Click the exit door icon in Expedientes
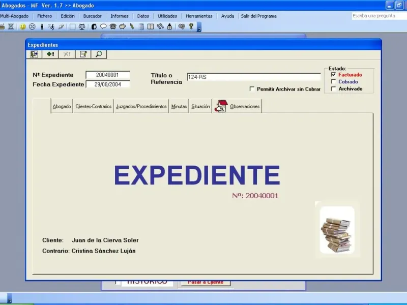The height and width of the screenshot is (305, 407). click(x=34, y=54)
